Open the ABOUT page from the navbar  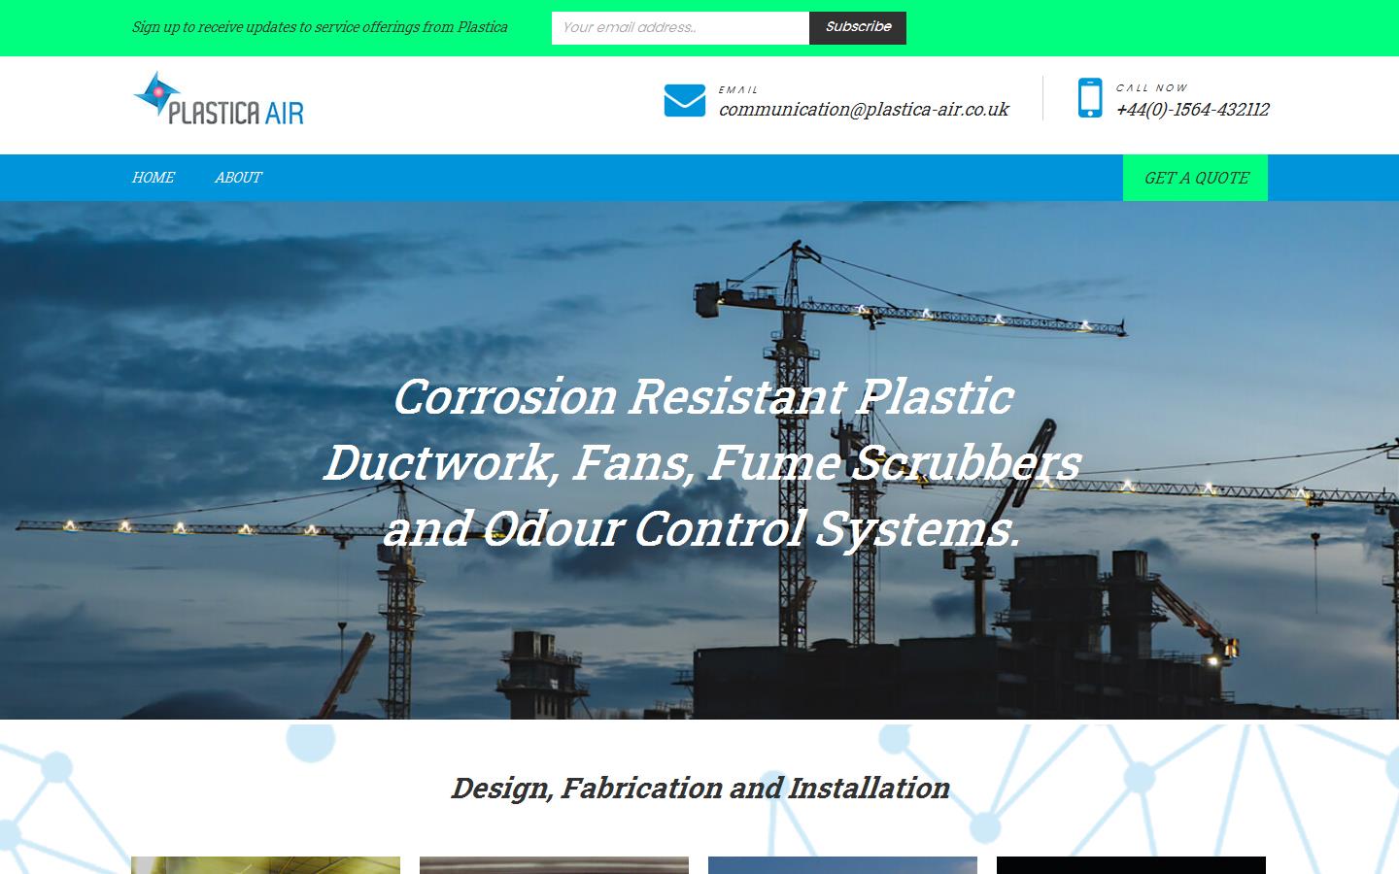coord(237,177)
